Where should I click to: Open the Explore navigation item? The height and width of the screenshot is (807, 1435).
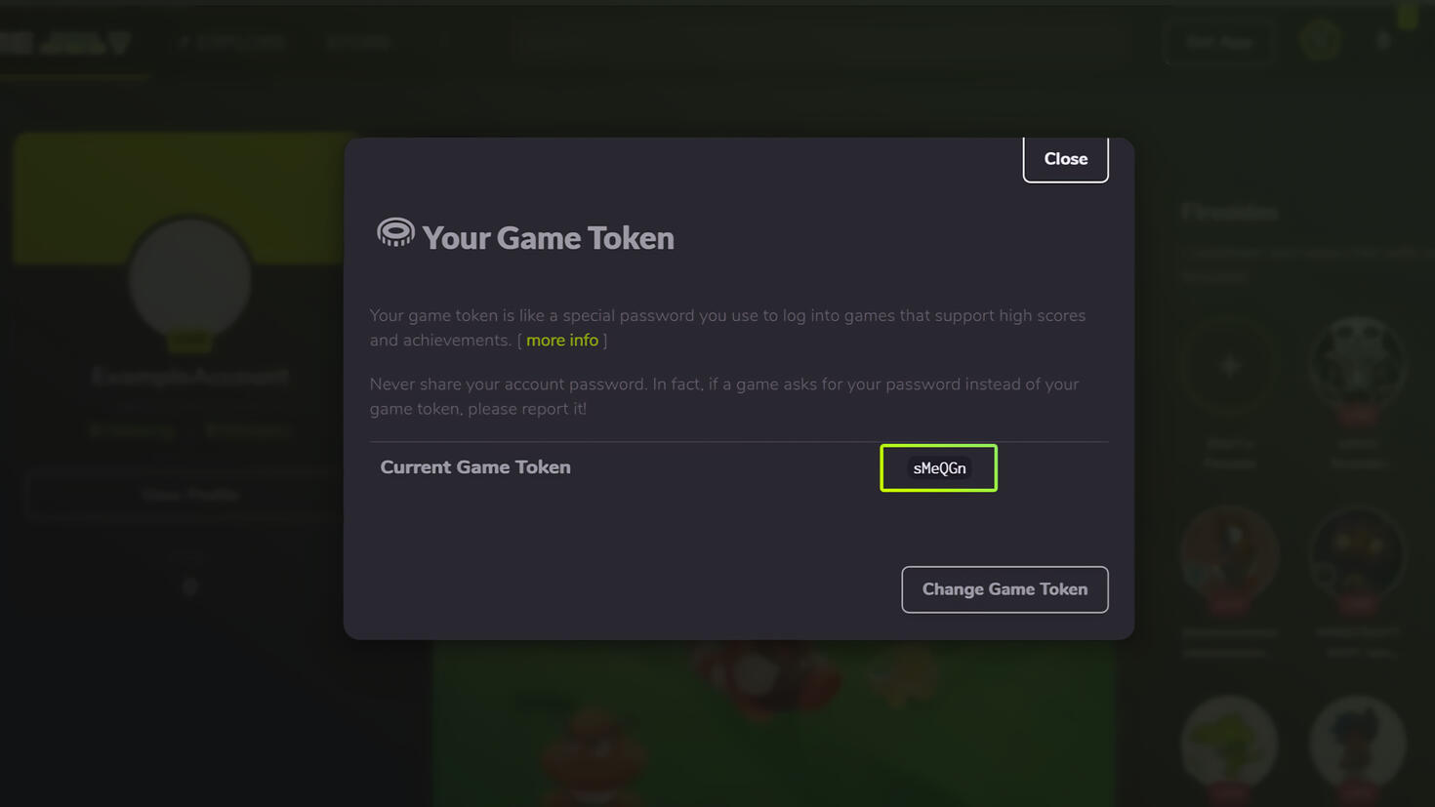(233, 42)
